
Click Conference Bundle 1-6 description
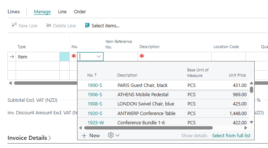click(x=141, y=122)
